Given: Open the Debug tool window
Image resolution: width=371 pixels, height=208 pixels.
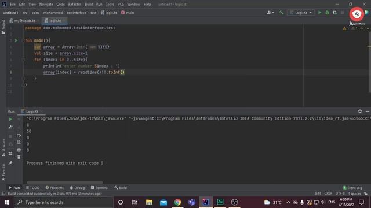Looking at the screenshot, I should [77, 188].
